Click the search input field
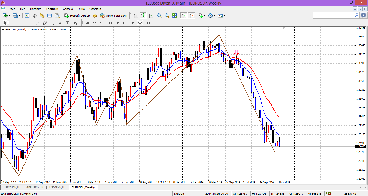Screen dimensions: 368x196 coord(334,16)
